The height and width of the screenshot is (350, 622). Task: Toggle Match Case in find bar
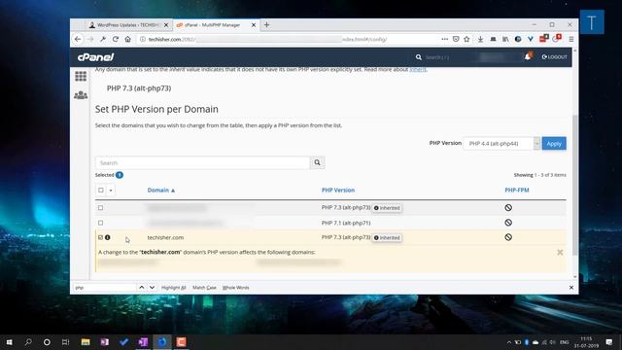[x=204, y=288]
